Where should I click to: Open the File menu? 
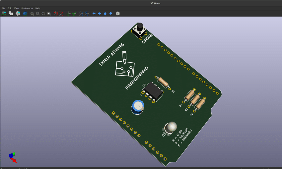coord(3,8)
